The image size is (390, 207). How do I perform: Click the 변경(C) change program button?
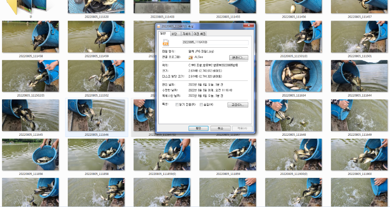coord(238,57)
